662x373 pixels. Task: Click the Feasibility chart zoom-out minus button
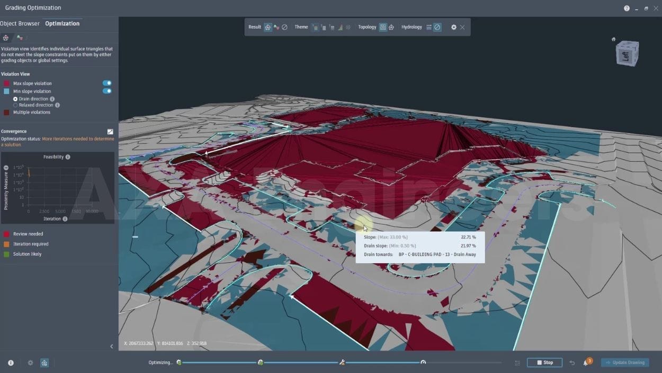click(6, 168)
